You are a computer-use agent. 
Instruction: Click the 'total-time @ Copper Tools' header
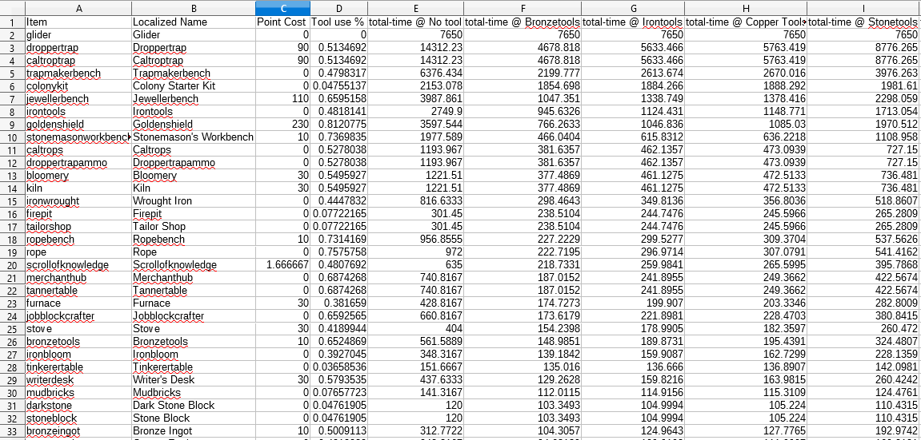(746, 22)
